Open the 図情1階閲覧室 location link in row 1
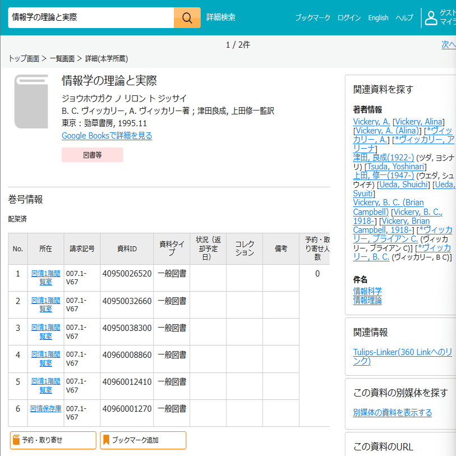This screenshot has width=456, height=456. (45, 278)
